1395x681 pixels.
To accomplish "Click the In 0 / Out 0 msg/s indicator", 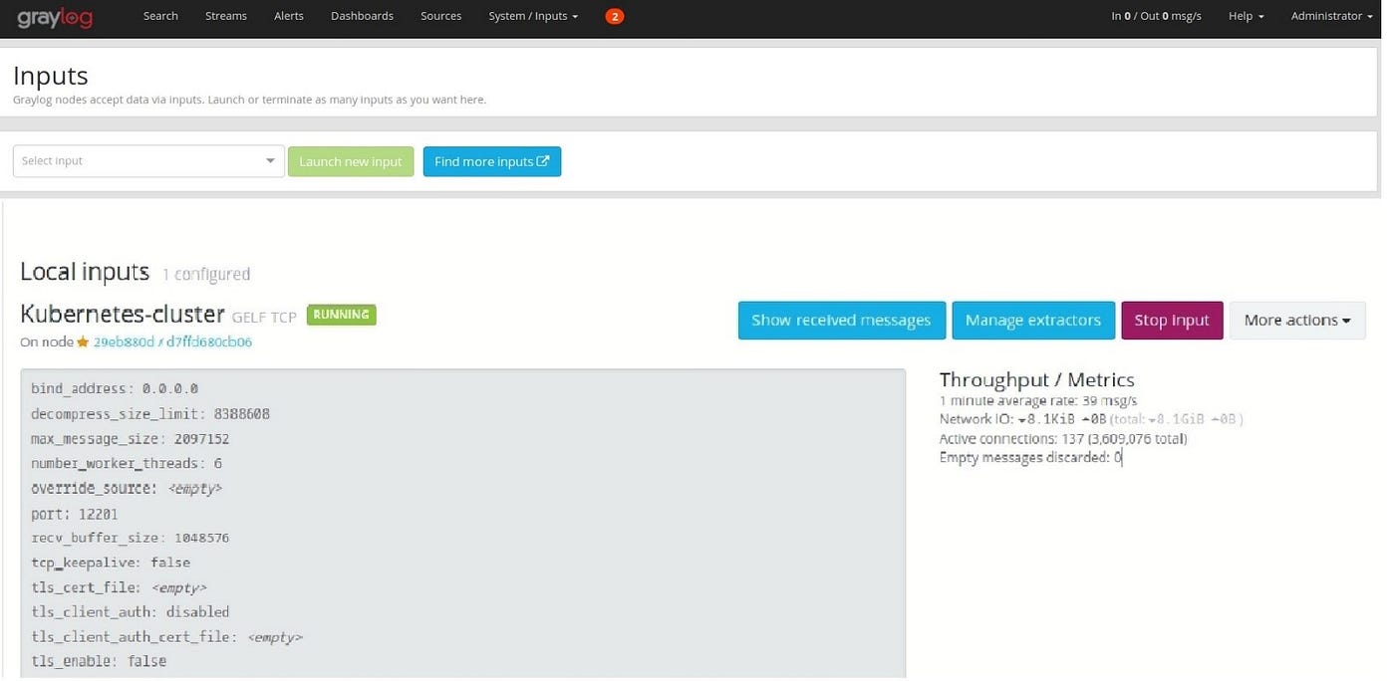I will (x=1154, y=16).
